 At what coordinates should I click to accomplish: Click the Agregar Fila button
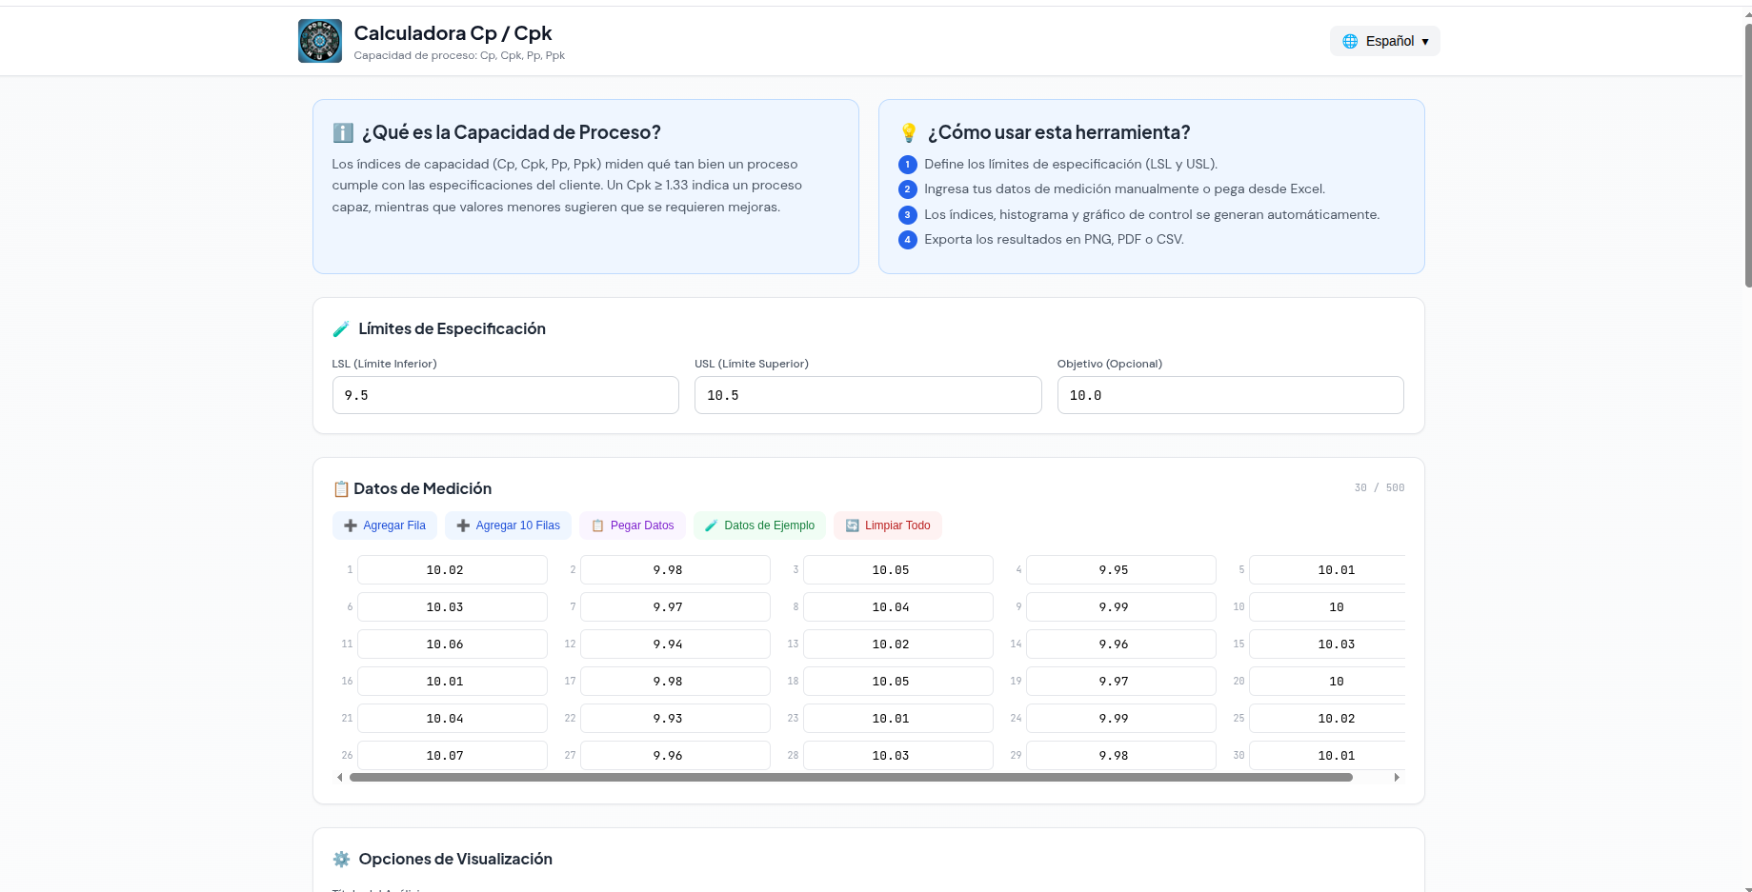pos(385,525)
